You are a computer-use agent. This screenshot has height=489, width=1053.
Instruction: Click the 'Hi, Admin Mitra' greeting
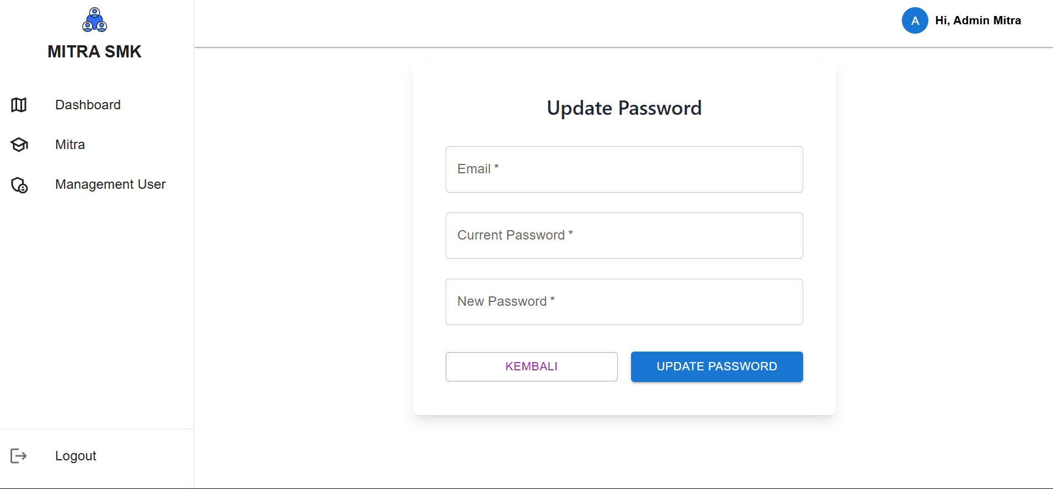click(978, 20)
